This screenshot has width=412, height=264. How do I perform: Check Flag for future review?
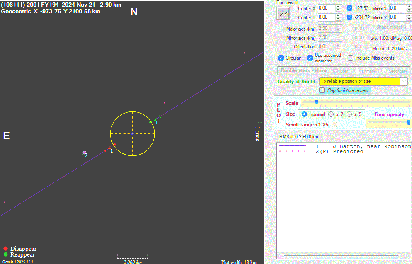322,90
